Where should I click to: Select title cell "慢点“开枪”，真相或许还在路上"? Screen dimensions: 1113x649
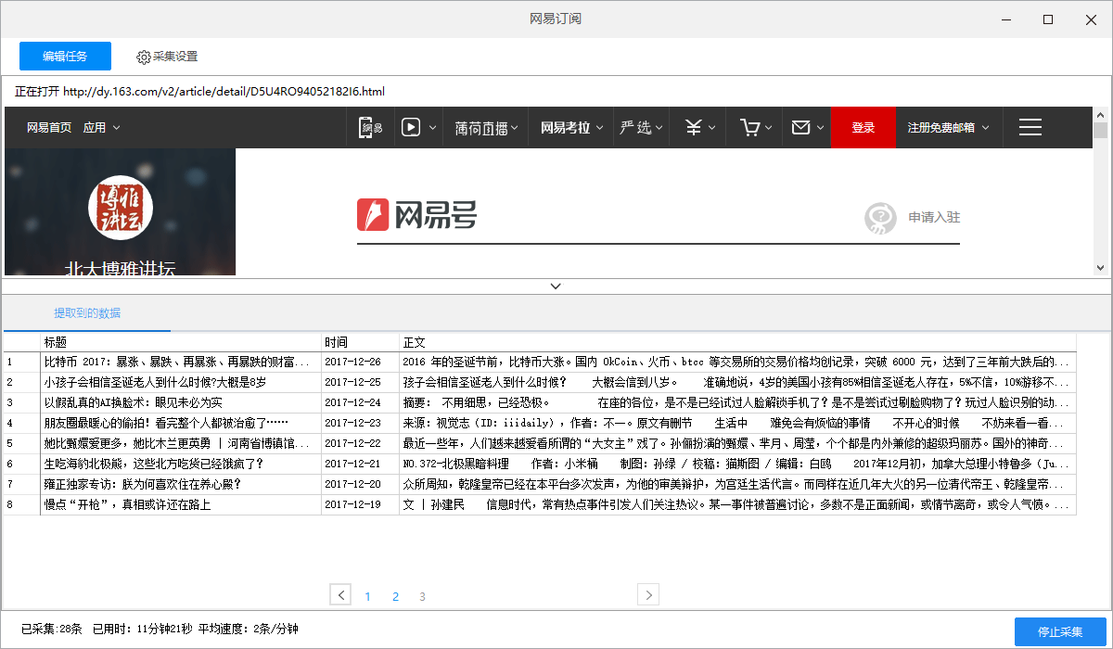181,504
